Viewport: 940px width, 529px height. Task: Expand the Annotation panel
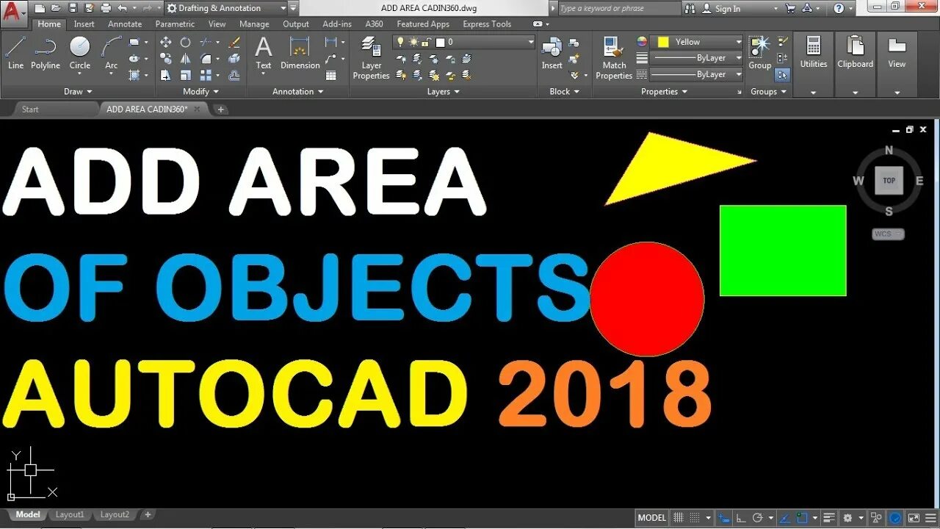[297, 91]
